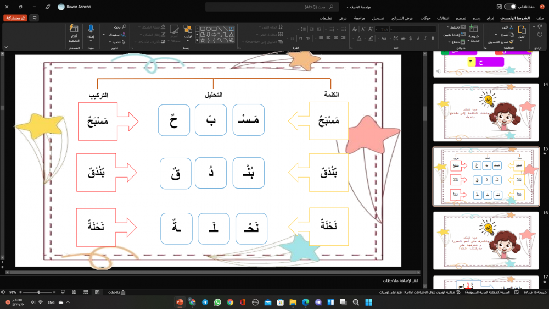Click the pen icon in title bar
The width and height of the screenshot is (549, 309).
[48, 7]
